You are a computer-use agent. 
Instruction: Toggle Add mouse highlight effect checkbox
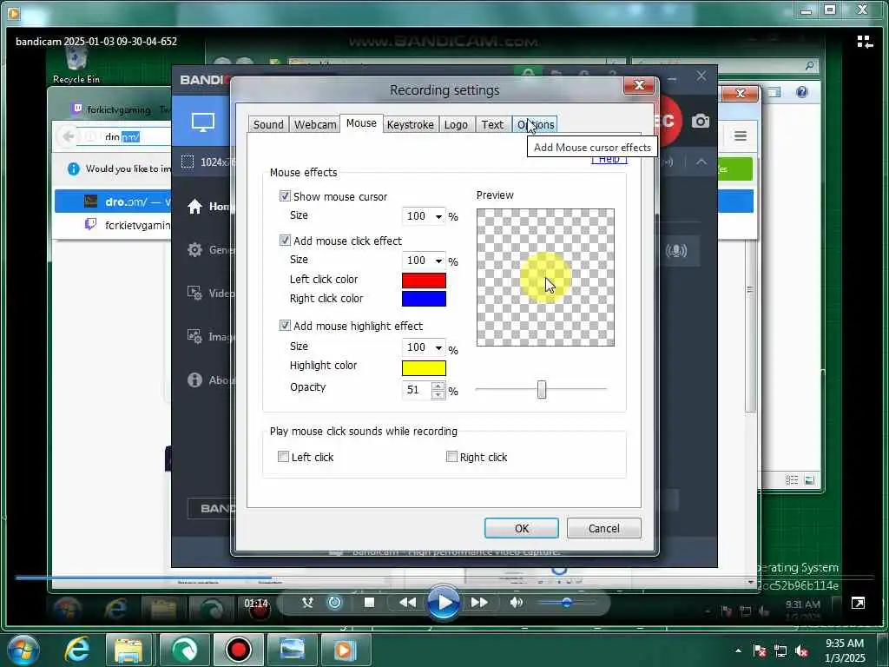[285, 326]
